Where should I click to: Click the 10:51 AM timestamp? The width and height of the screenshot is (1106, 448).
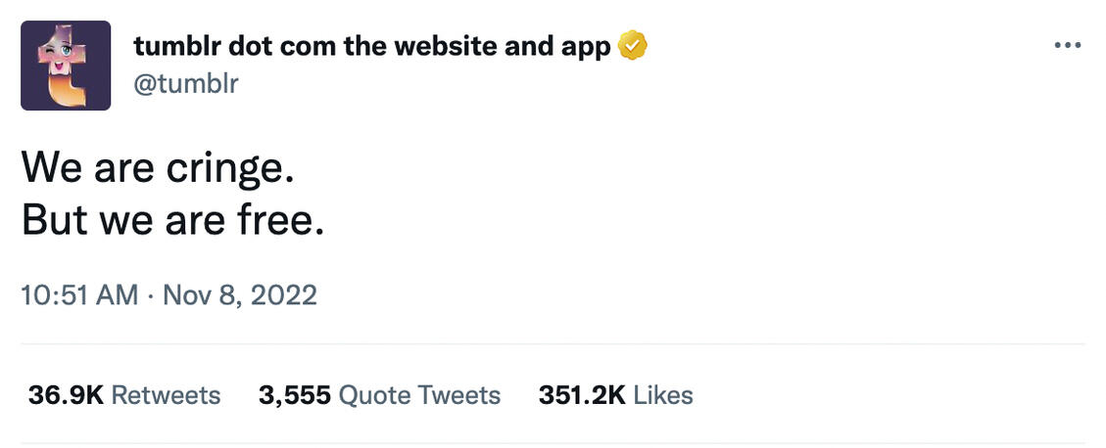click(x=79, y=294)
